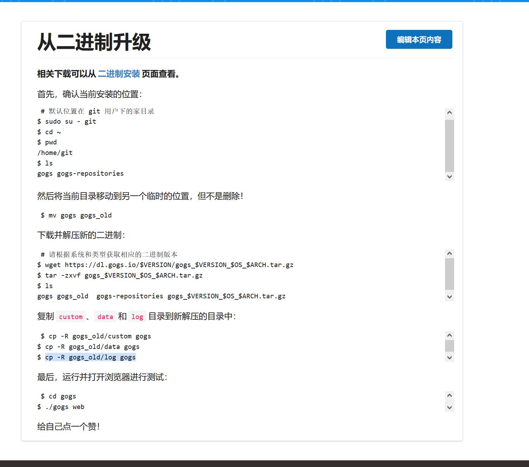This screenshot has height=467, width=529.
Task: Click the output 'gogs gogs-repositories'
Action: 80,174
